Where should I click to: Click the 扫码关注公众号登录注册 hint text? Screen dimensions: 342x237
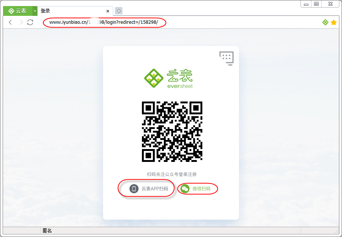(x=172, y=174)
